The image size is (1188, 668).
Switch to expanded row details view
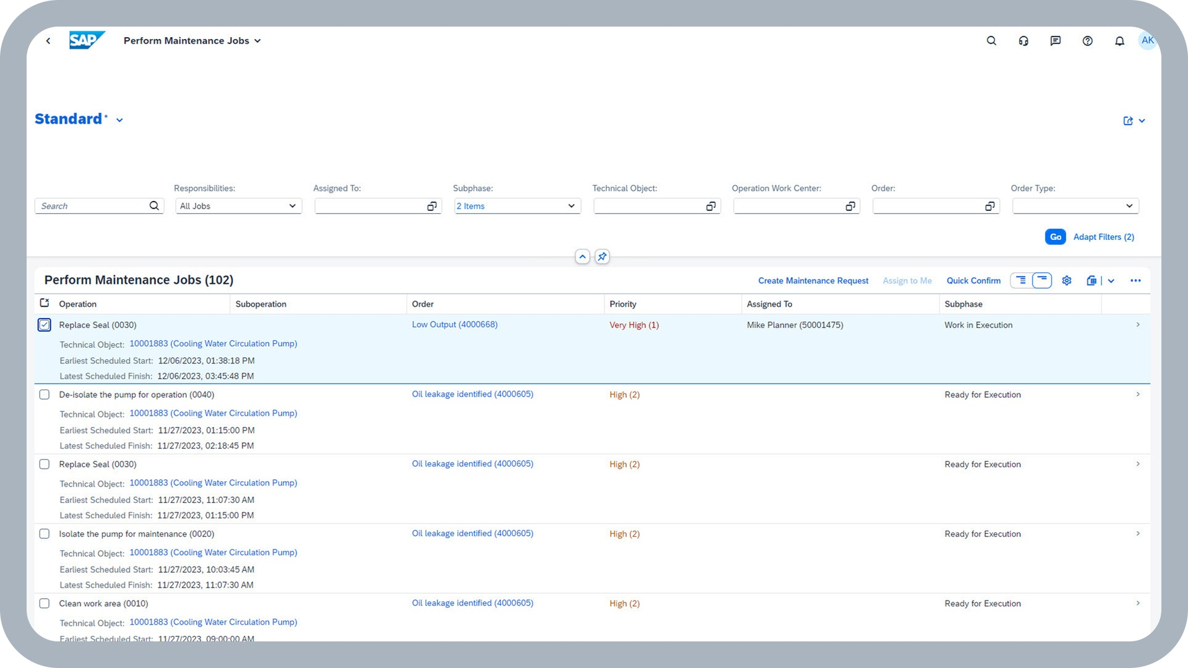click(x=1021, y=280)
